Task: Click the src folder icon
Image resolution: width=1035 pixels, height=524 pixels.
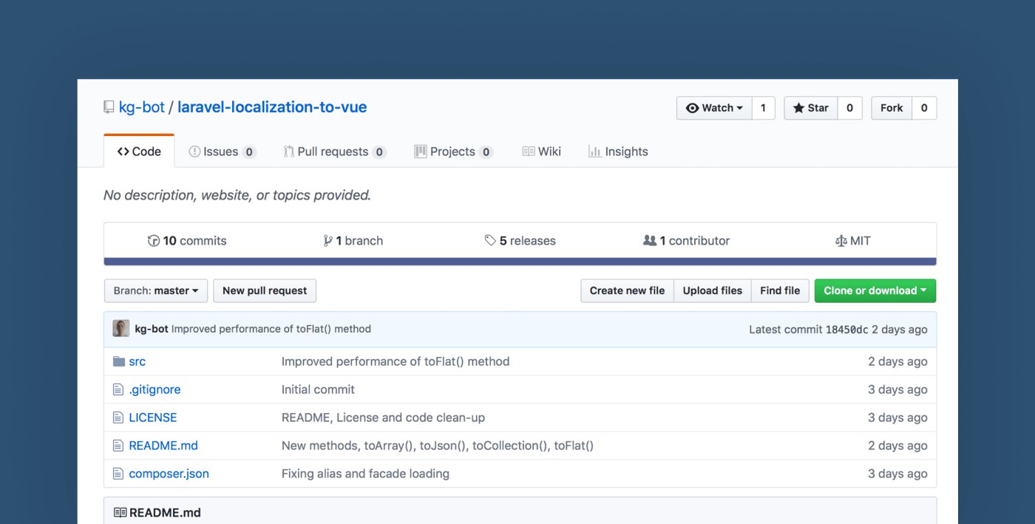Action: [119, 361]
